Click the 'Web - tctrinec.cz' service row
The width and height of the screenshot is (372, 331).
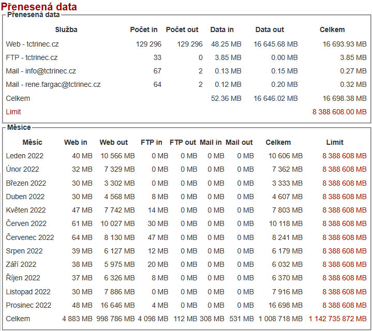pyautogui.click(x=32, y=44)
